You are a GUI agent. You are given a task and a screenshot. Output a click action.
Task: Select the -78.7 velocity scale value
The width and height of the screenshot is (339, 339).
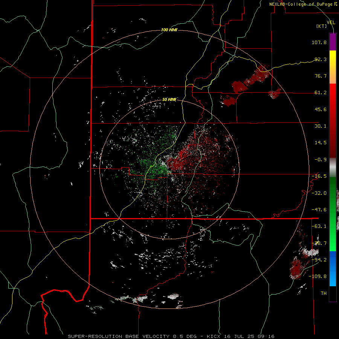[x=319, y=243]
